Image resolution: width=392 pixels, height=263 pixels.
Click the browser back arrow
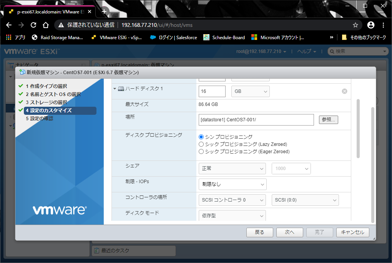point(9,25)
